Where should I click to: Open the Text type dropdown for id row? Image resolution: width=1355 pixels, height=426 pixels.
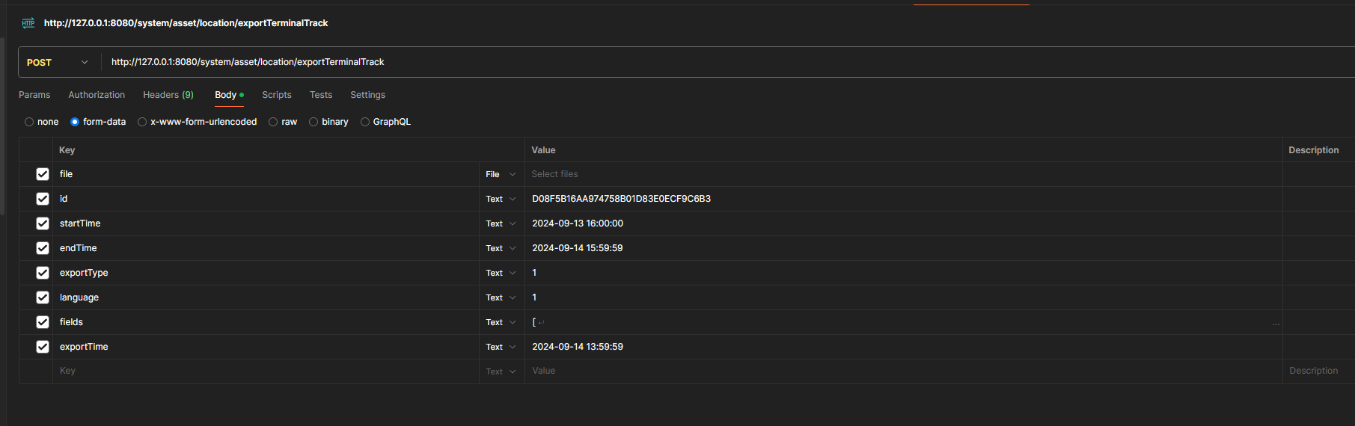click(x=501, y=199)
